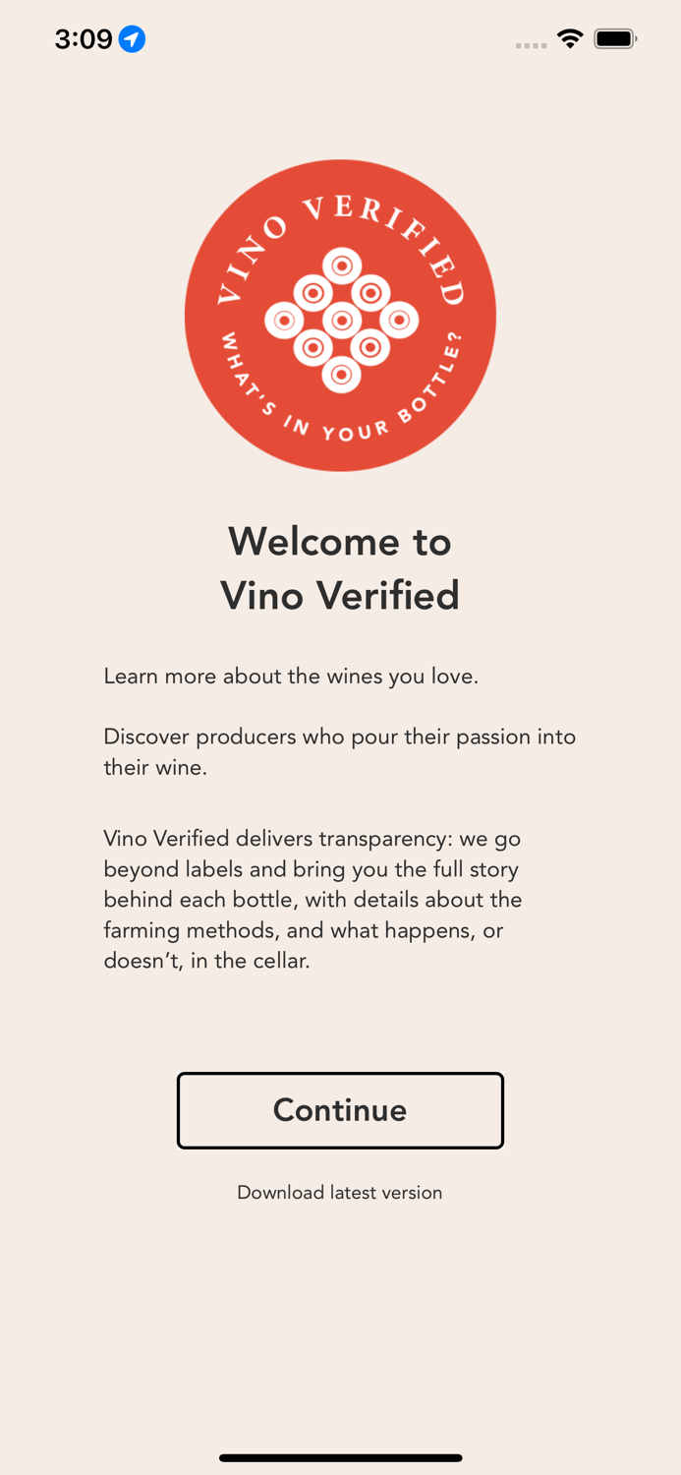Click the topmost white circle in the logo
Screen dimensions: 681x1475
pyautogui.click(x=340, y=264)
